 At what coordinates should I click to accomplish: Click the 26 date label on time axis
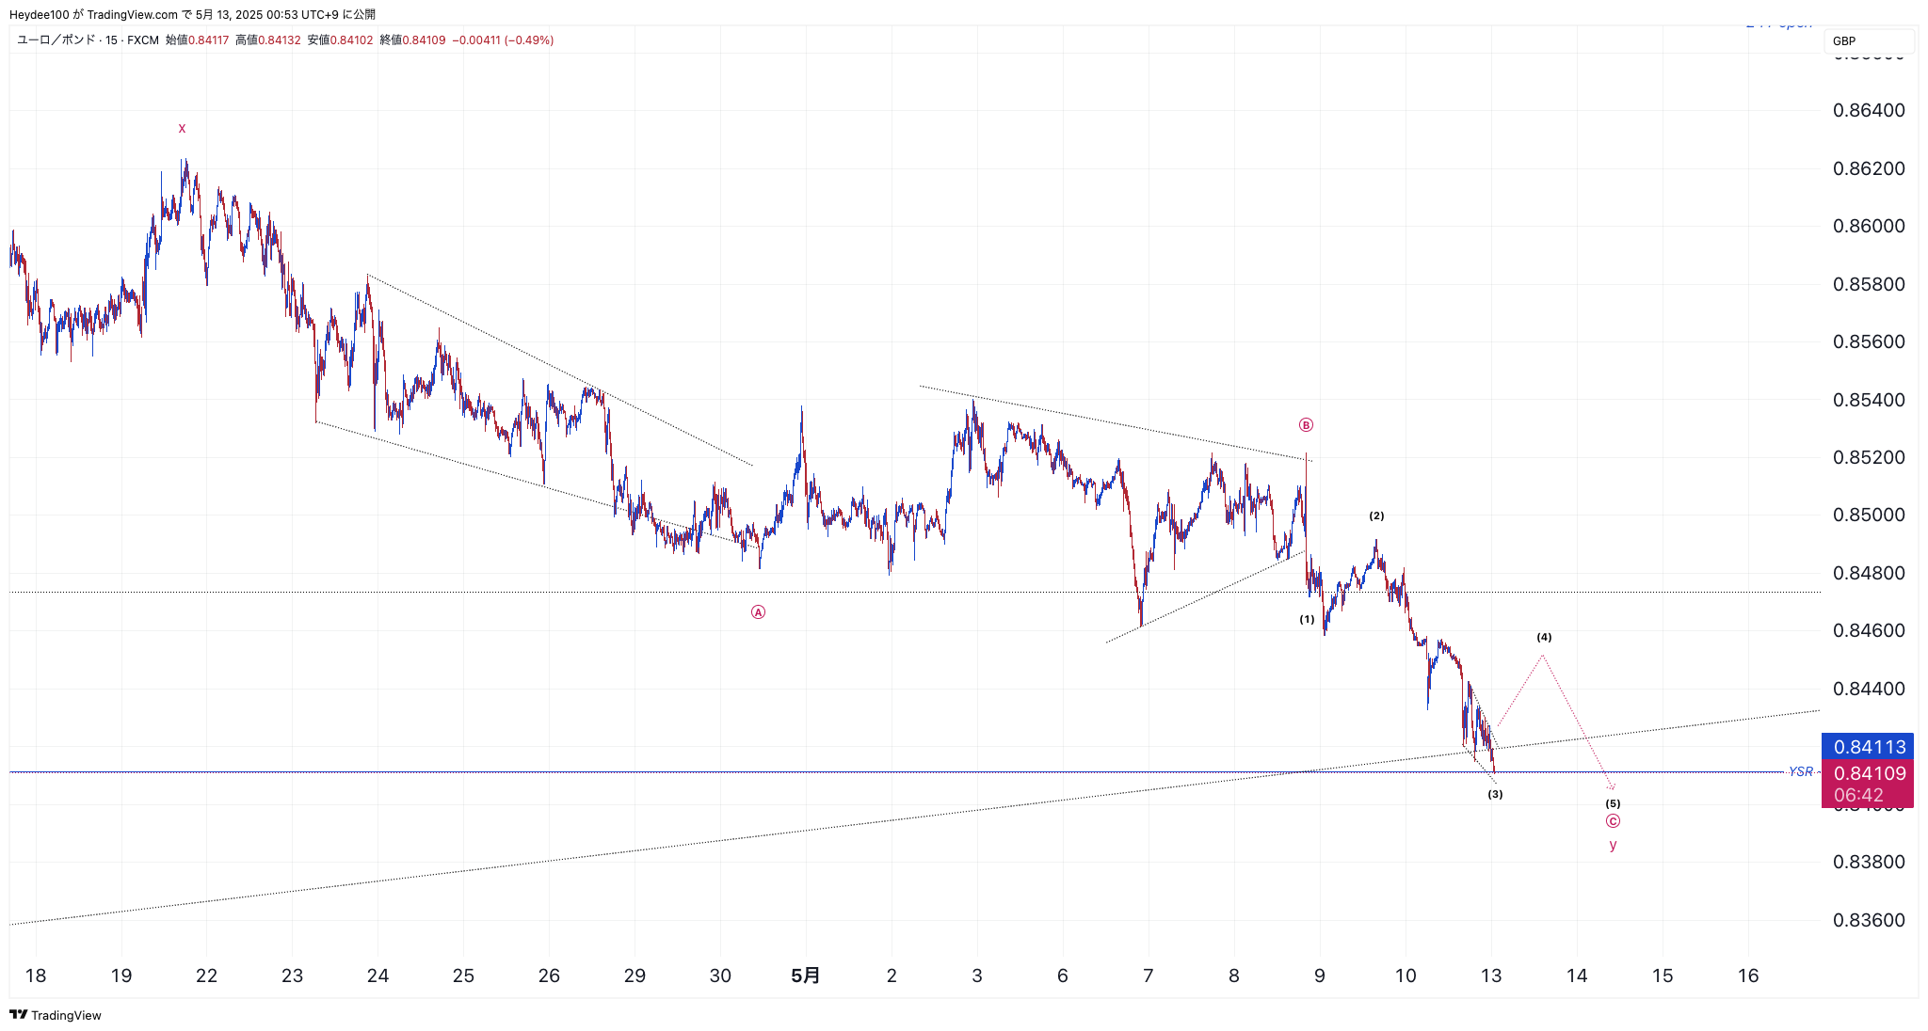pos(549,975)
